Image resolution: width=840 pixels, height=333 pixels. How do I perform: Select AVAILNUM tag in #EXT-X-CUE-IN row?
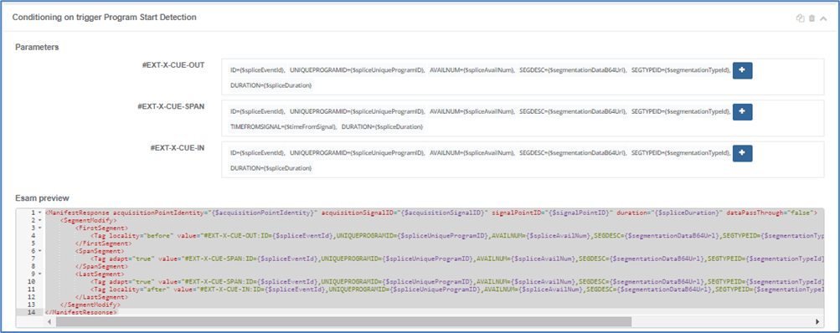[x=472, y=152]
